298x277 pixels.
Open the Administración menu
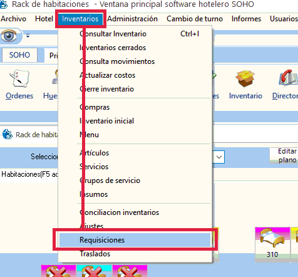[133, 19]
